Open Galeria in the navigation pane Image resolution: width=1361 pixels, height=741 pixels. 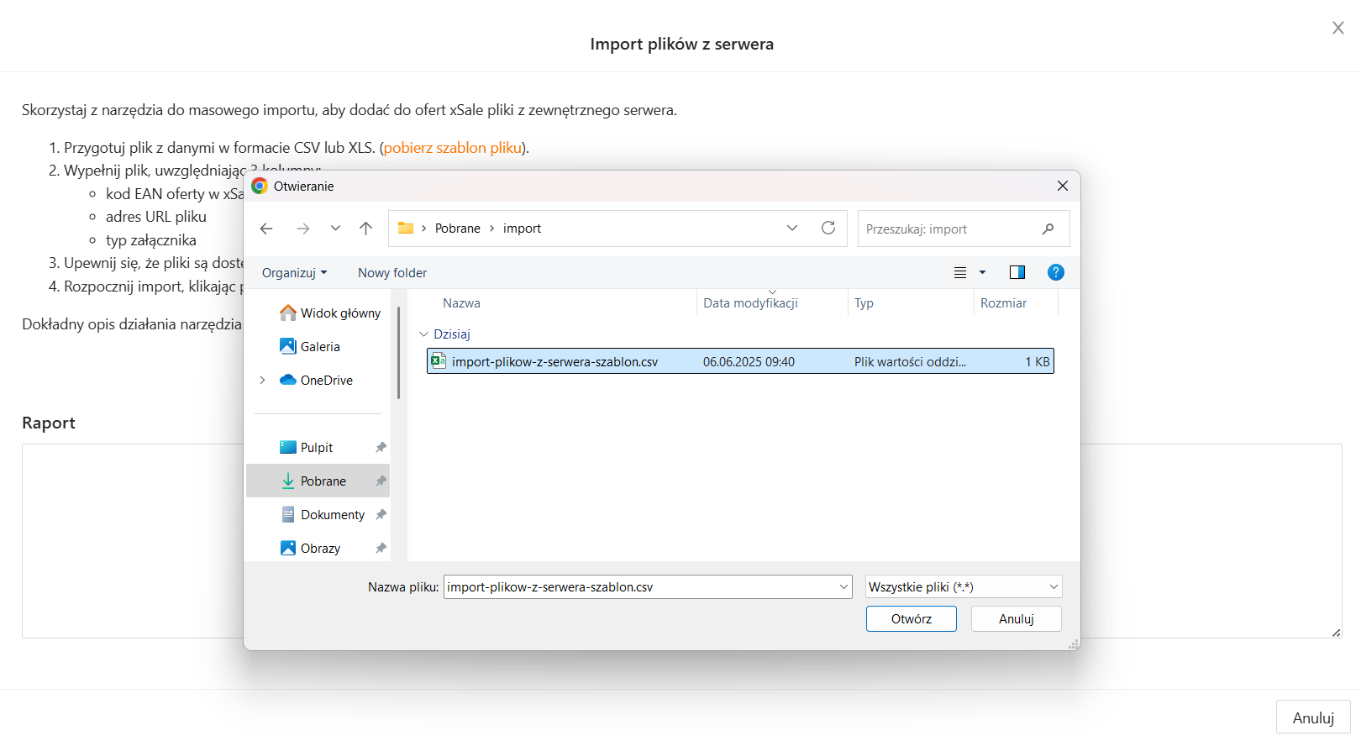319,347
